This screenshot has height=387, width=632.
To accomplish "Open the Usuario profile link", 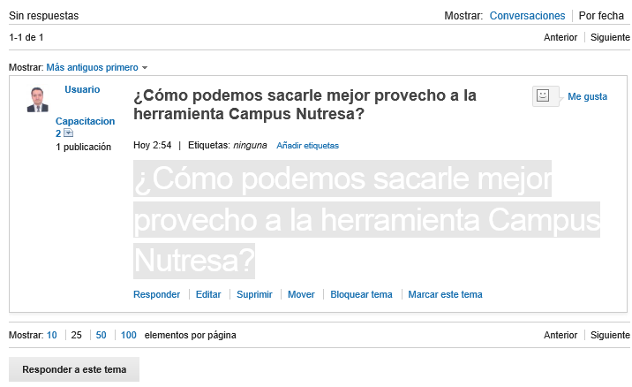I will (82, 89).
